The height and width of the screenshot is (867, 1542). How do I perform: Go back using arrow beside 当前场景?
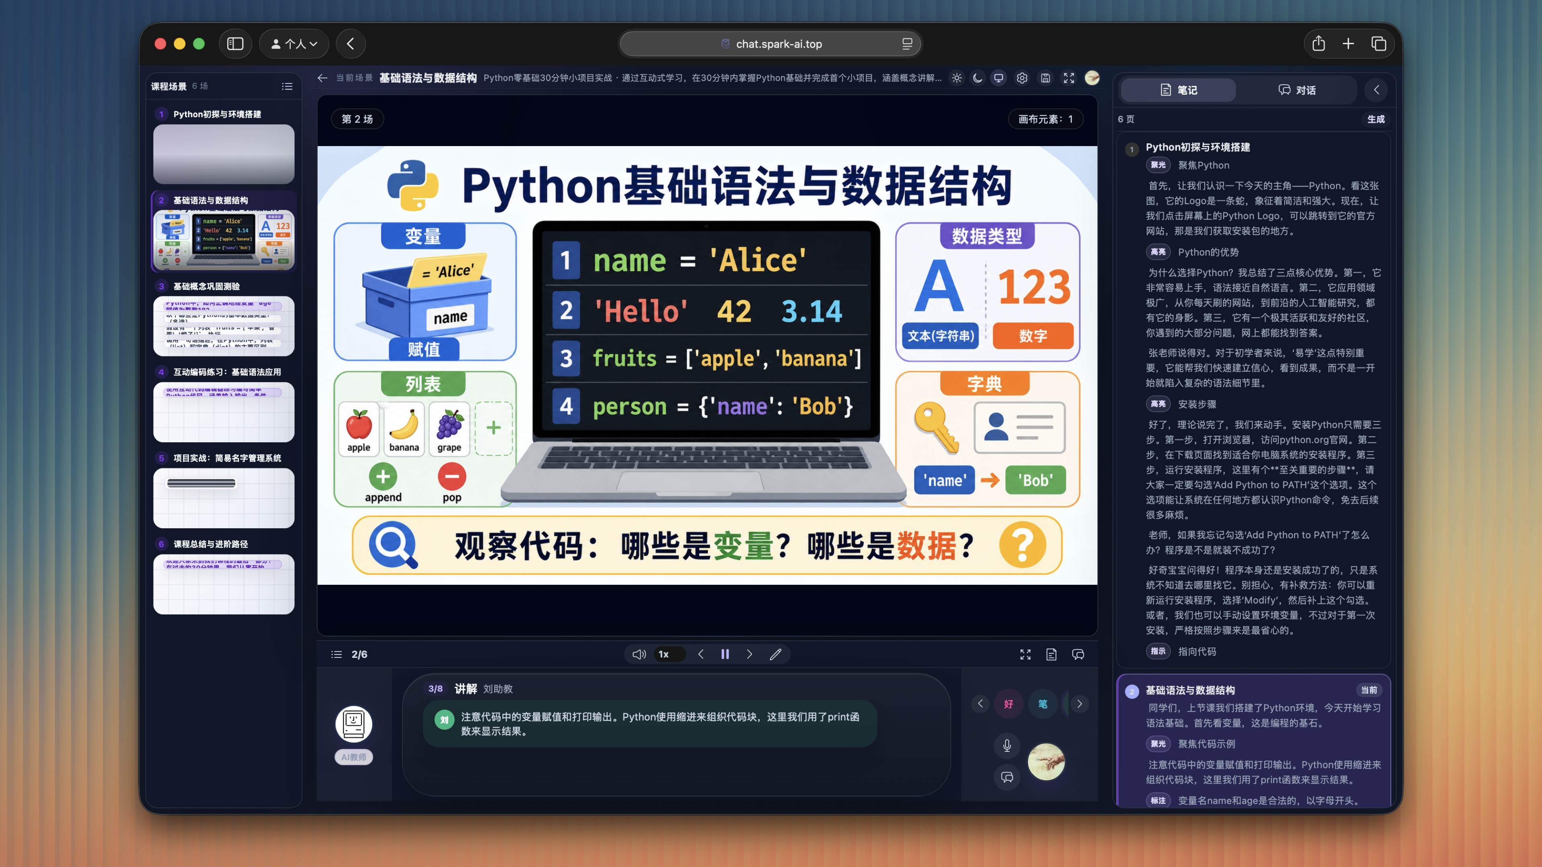322,78
